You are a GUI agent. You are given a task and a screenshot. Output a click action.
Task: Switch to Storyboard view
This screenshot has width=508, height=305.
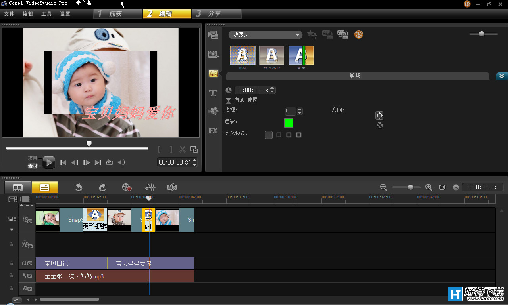(18, 187)
